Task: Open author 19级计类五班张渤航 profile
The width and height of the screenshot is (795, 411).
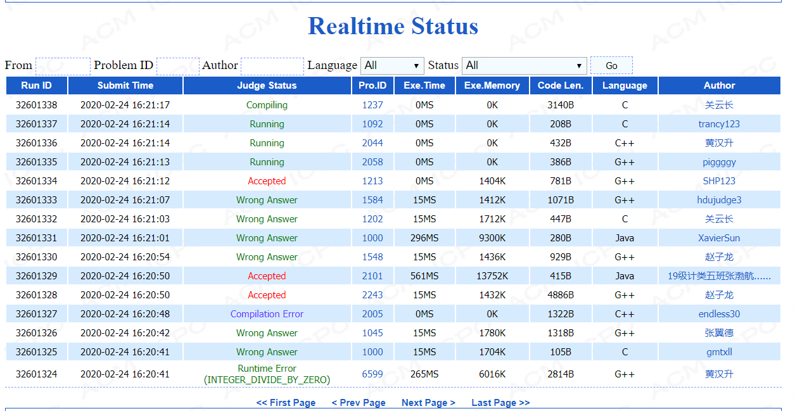Action: (719, 276)
